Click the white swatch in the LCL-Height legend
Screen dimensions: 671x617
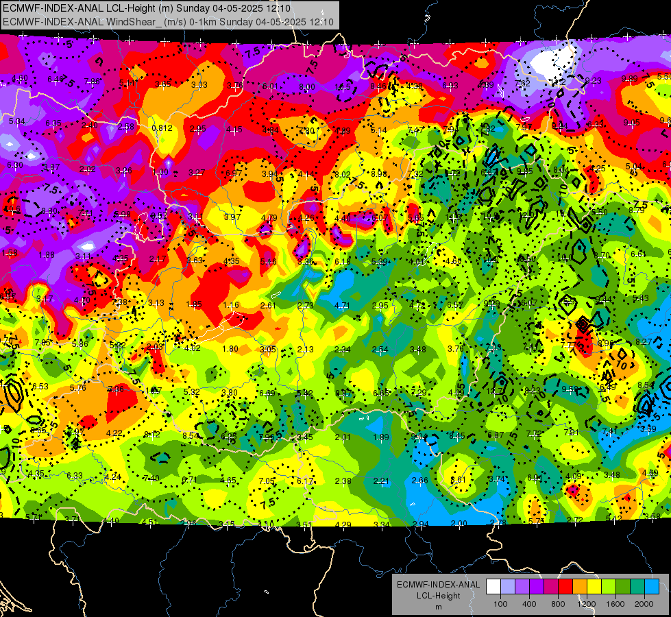tap(493, 587)
